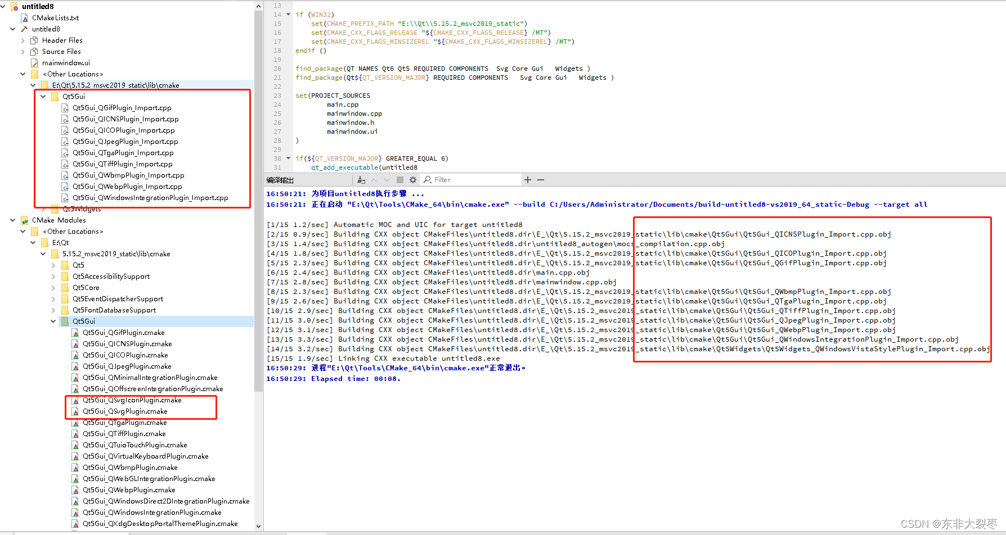Image resolution: width=1006 pixels, height=535 pixels.
Task: Expand the Header Files node
Action: (23, 40)
